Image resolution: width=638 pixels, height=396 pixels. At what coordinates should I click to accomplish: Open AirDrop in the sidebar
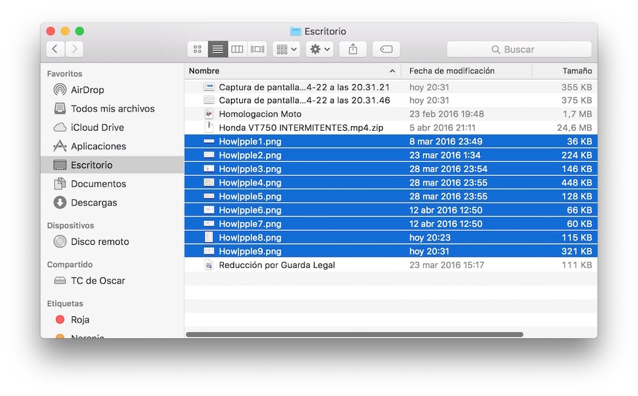click(87, 90)
